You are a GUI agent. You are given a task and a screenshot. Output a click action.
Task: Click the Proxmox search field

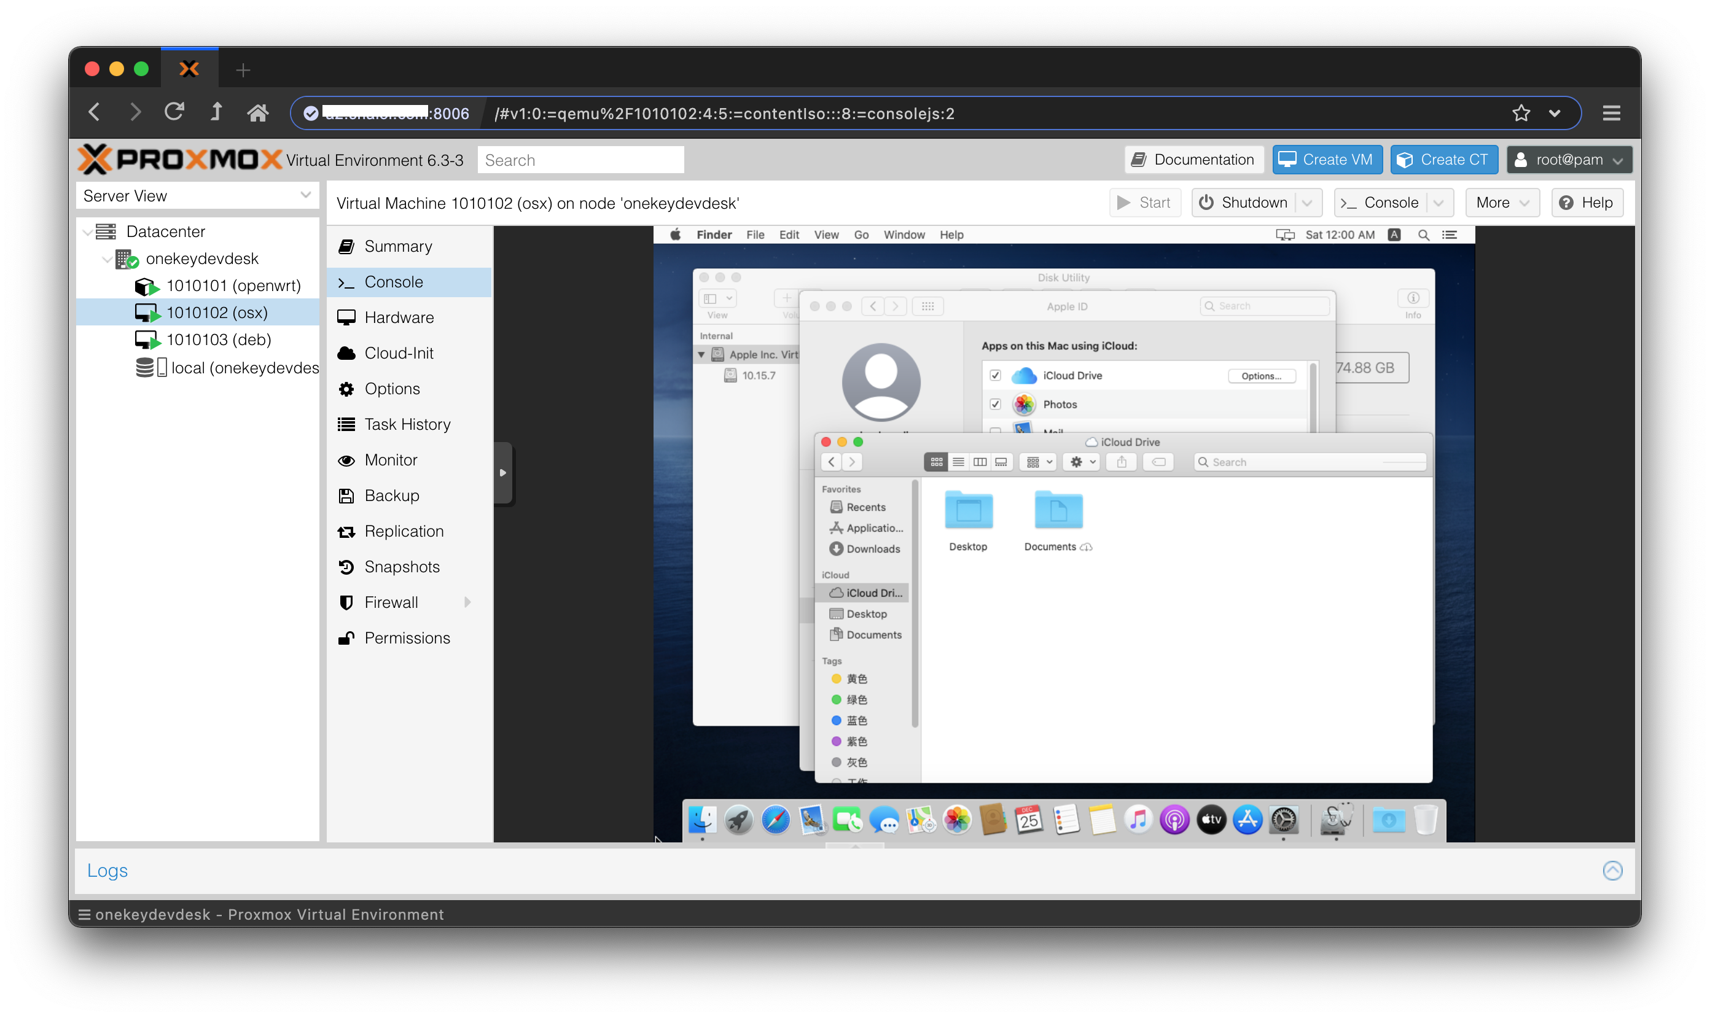pos(580,160)
